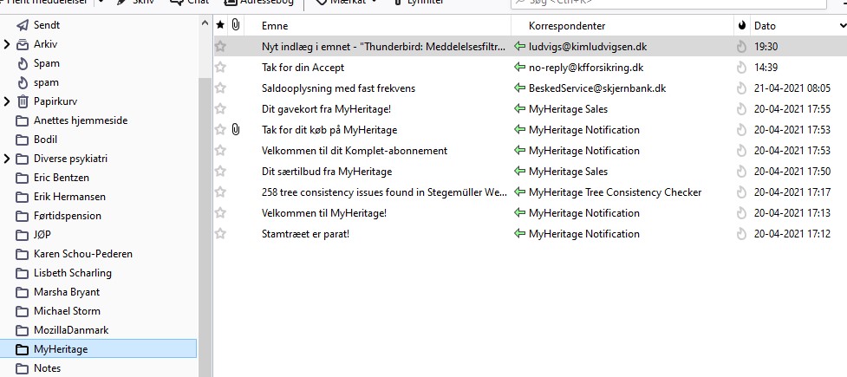The width and height of the screenshot is (847, 377).
Task: Open the Lisbeth Scharling folder
Action: 72,273
